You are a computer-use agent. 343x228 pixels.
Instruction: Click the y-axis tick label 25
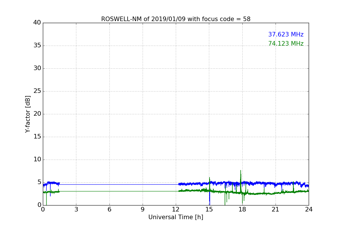click(x=37, y=91)
